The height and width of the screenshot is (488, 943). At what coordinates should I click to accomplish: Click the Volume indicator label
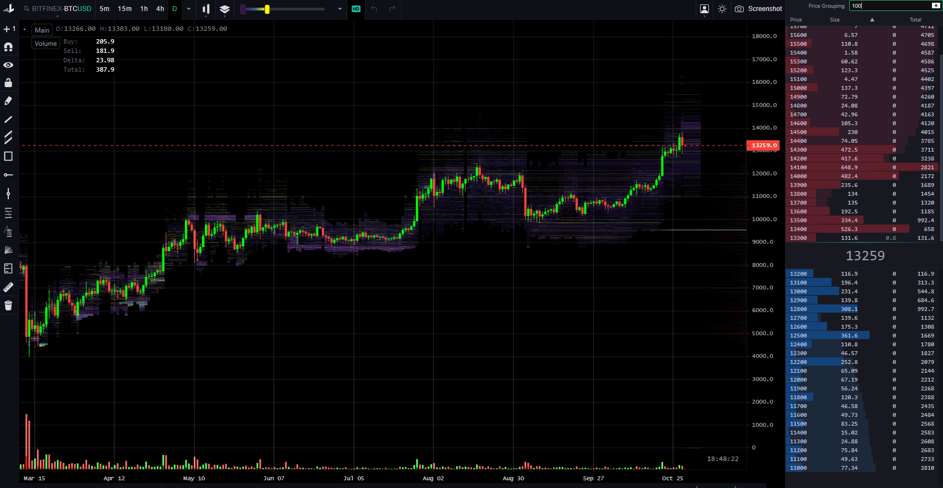point(46,44)
